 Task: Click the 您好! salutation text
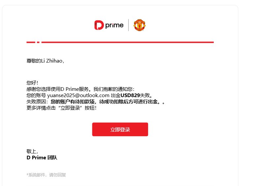32,83
